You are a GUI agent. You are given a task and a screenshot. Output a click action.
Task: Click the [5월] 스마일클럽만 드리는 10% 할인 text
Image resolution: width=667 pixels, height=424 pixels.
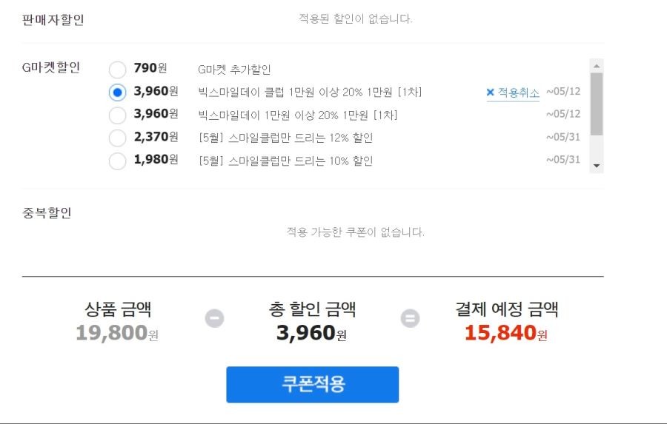click(x=286, y=161)
